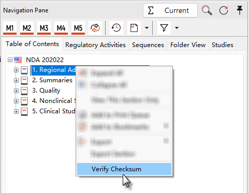The height and width of the screenshot is (193, 249).
Task: Click the magnifier search icon
Action: (x=207, y=10)
